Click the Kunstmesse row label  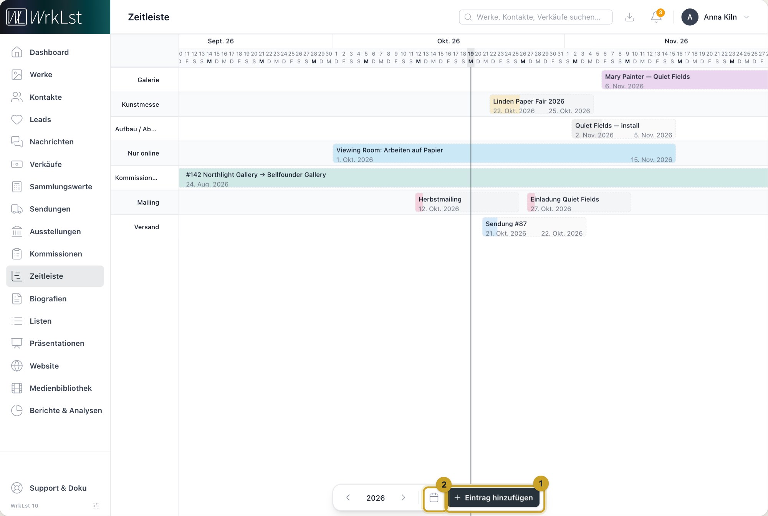[x=140, y=104]
